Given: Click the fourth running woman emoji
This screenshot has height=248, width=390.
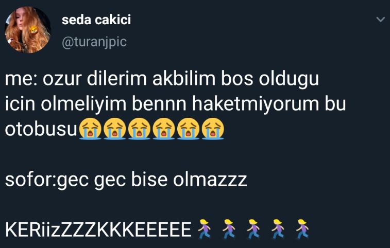Looking at the screenshot, I should pos(278,229).
